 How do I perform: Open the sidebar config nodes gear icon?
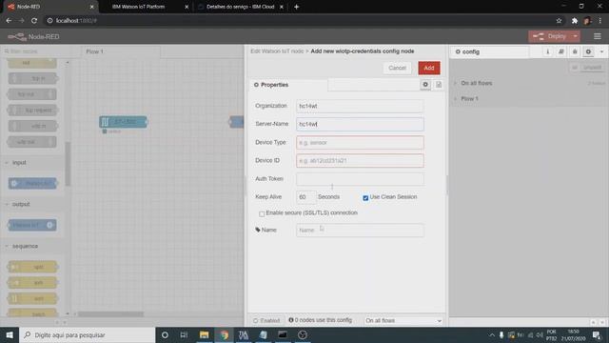point(588,51)
